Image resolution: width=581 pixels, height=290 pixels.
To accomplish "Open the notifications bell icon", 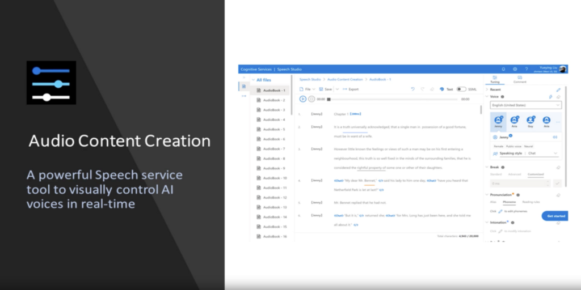I will [503, 69].
